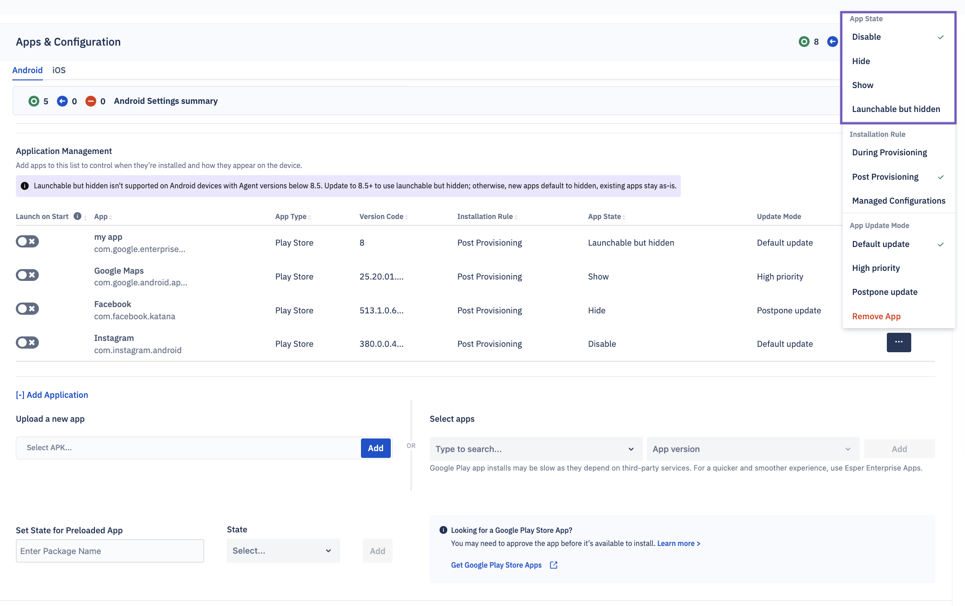The image size is (965, 606).
Task: Click version code 513.1.0.6... cell
Action: [x=381, y=311]
